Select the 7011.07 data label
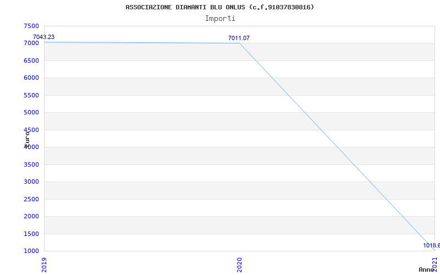Viewport: 440px width, 275px height. [x=239, y=38]
